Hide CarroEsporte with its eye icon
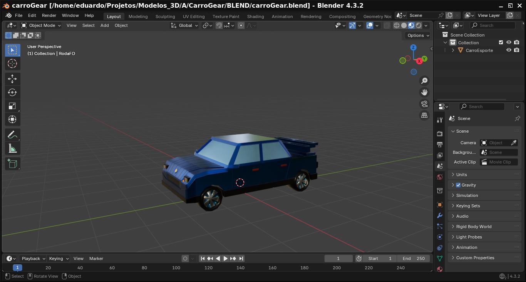The image size is (526, 282). (x=509, y=50)
